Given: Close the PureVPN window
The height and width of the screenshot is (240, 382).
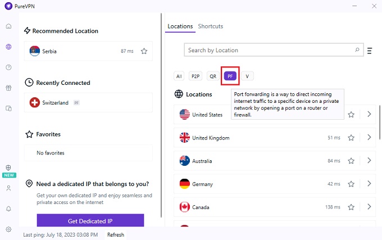Looking at the screenshot, I should (374, 6).
